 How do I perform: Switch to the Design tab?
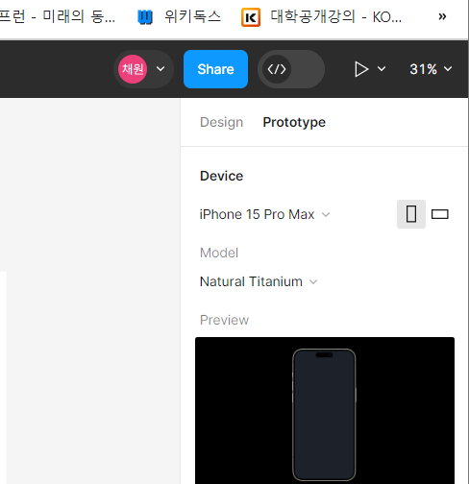coord(221,122)
